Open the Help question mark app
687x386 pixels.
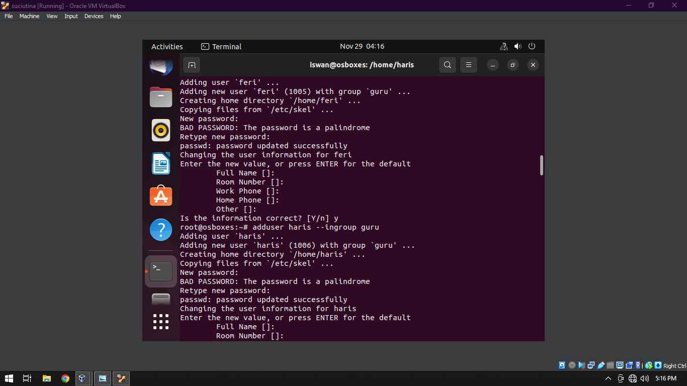[161, 230]
